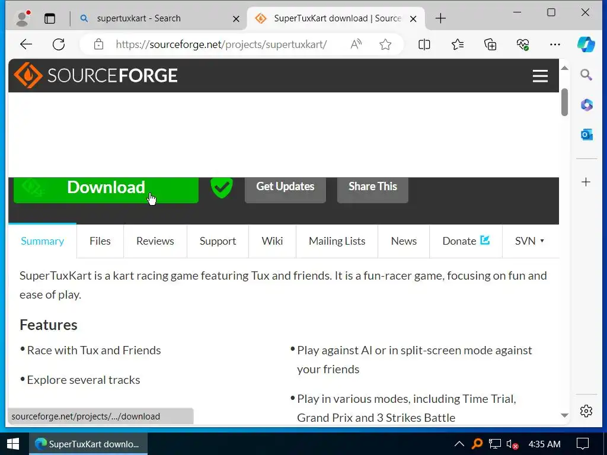
Task: Click the muted volume tray icon
Action: [512, 444]
